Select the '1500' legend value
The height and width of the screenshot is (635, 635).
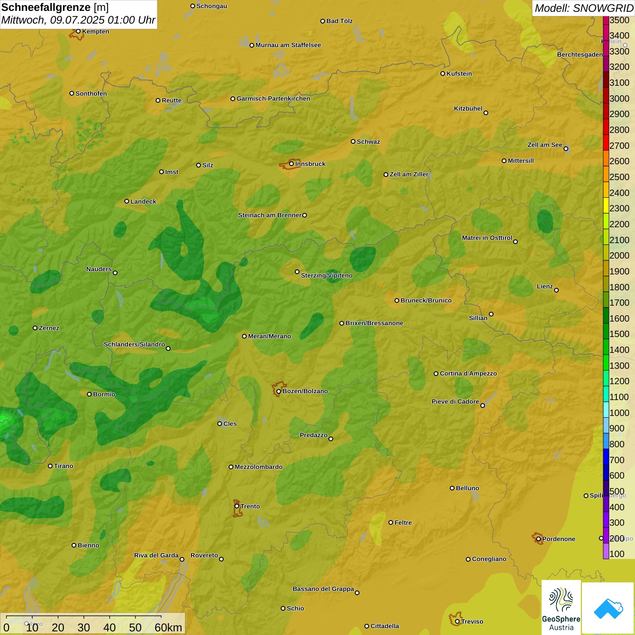coord(620,334)
